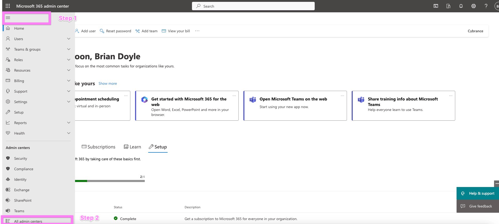Viewport: 499px width, 224px height.
Task: Open options on the Share training card
Action: pos(451,96)
